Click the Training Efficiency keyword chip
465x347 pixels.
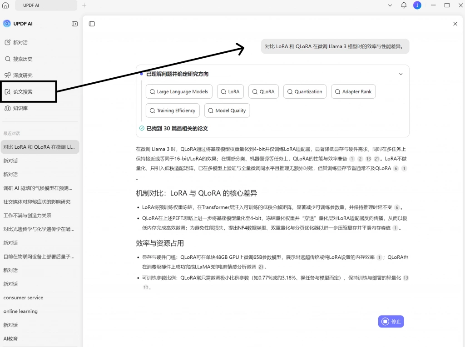[x=173, y=111]
